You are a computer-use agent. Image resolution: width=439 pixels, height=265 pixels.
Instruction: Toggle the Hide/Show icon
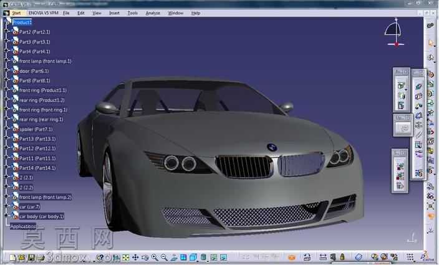214,258
